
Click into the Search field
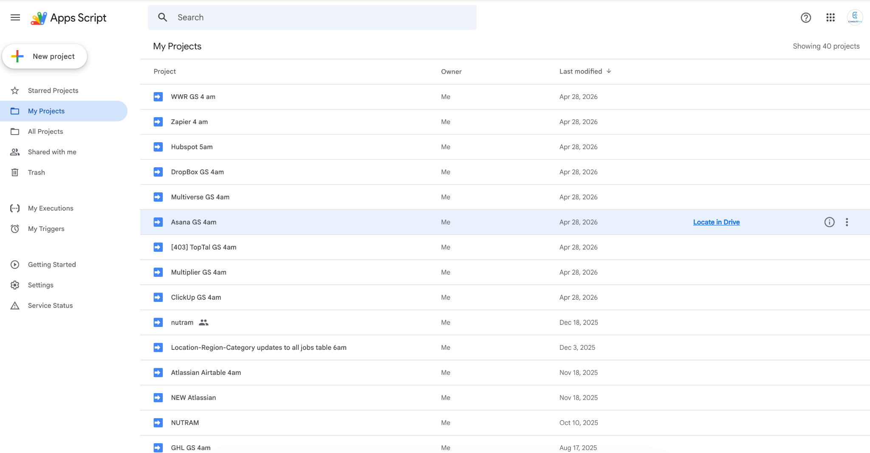click(312, 17)
